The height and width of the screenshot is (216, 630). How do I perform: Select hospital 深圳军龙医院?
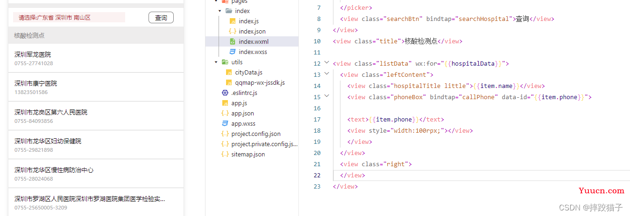(x=33, y=54)
